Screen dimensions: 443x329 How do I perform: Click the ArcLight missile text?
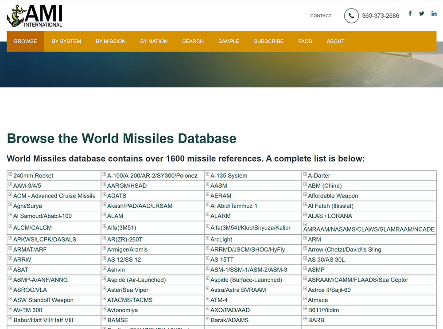pos(221,240)
